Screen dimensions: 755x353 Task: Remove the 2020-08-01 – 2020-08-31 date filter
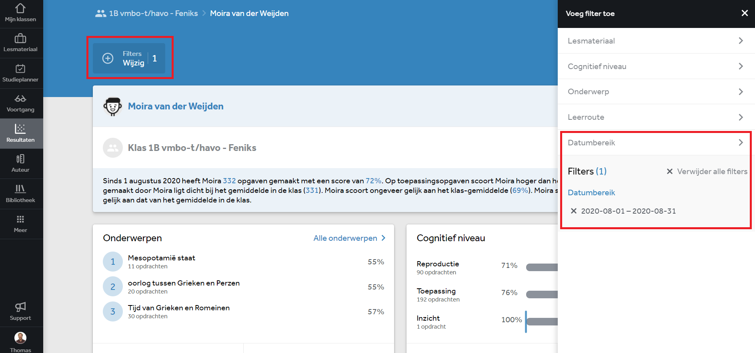574,211
